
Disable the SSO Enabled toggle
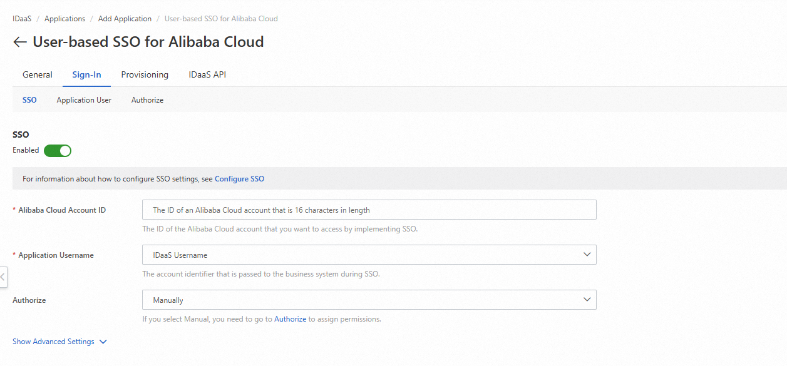coord(58,151)
